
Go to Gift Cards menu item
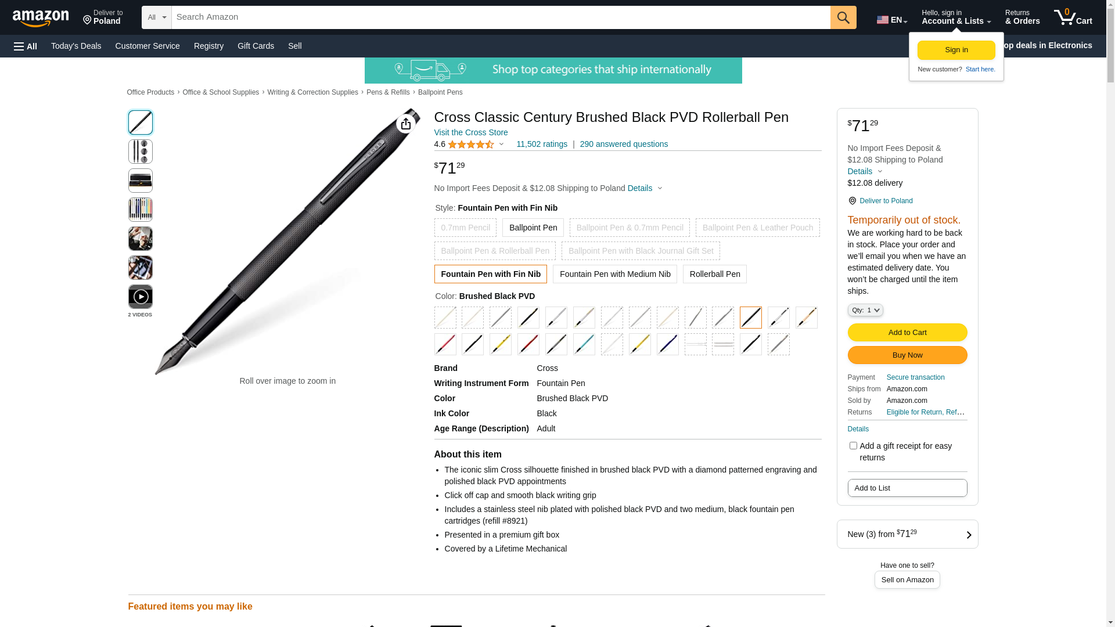tap(256, 46)
